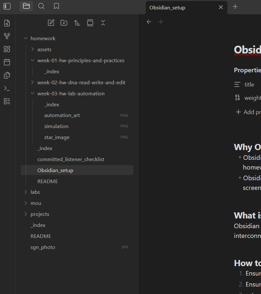261x294 pixels.
Task: Select the Obsidian_setup tab title
Action: click(x=167, y=8)
